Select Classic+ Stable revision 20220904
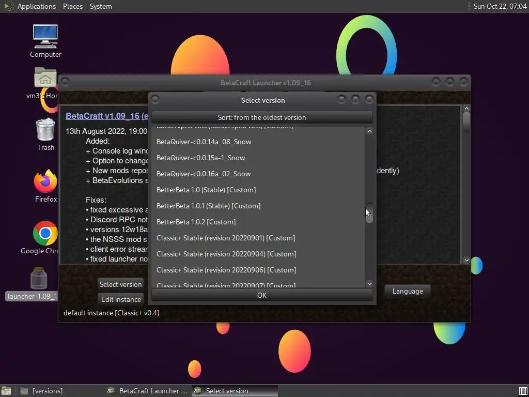 coord(258,254)
